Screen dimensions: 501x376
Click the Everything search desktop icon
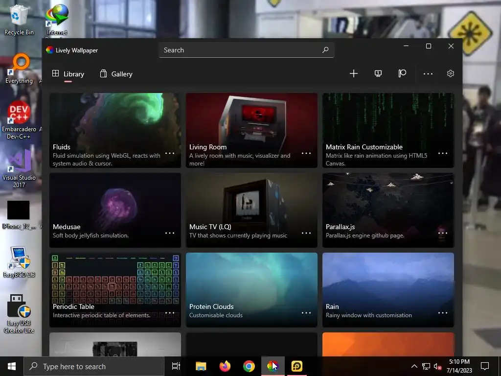[x=19, y=69]
